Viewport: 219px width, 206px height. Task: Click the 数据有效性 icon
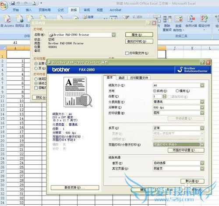179,23
